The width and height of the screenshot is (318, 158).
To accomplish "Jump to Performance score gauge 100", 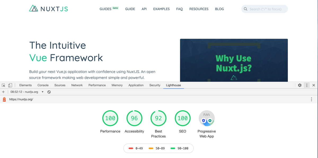I will [x=110, y=118].
